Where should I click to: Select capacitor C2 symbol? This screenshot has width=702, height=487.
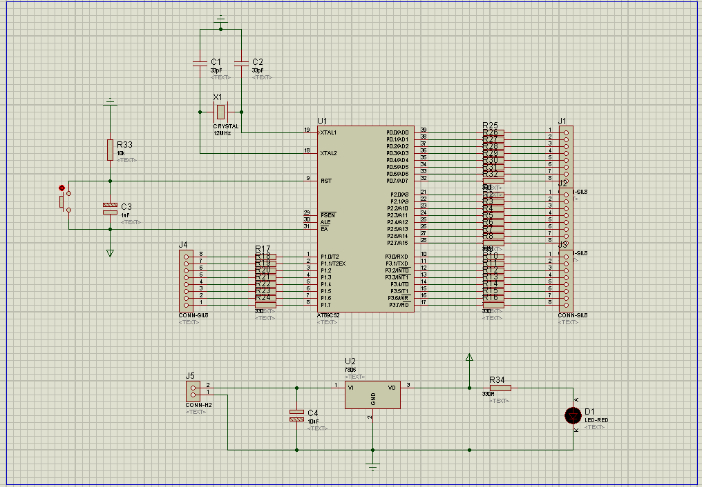point(241,63)
